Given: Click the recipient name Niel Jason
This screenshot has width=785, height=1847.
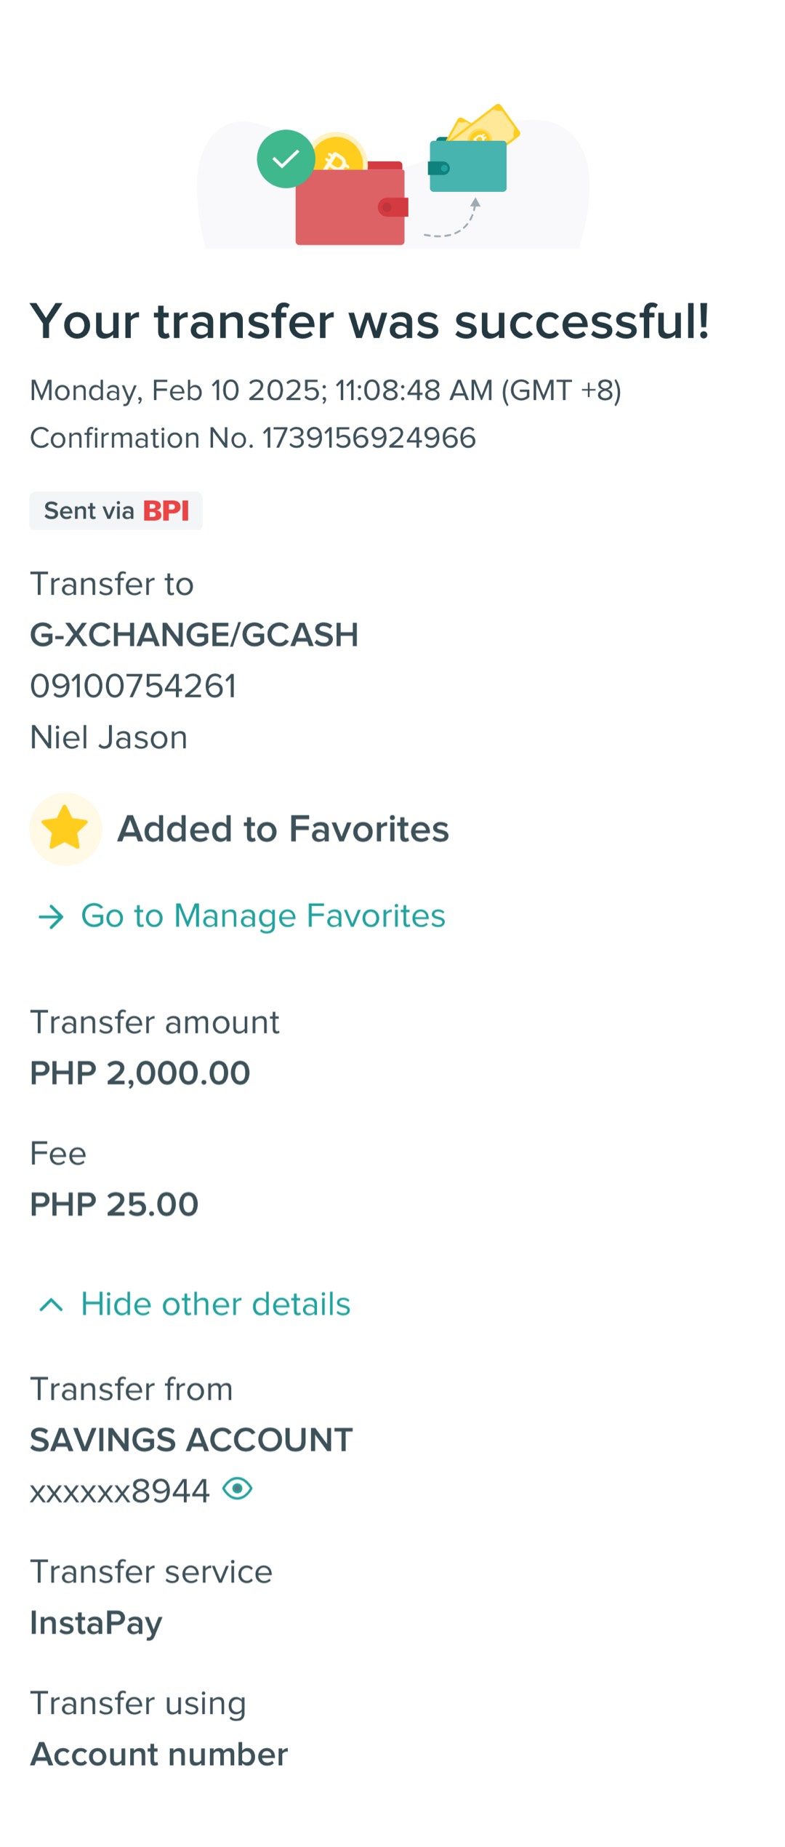Looking at the screenshot, I should (x=109, y=737).
